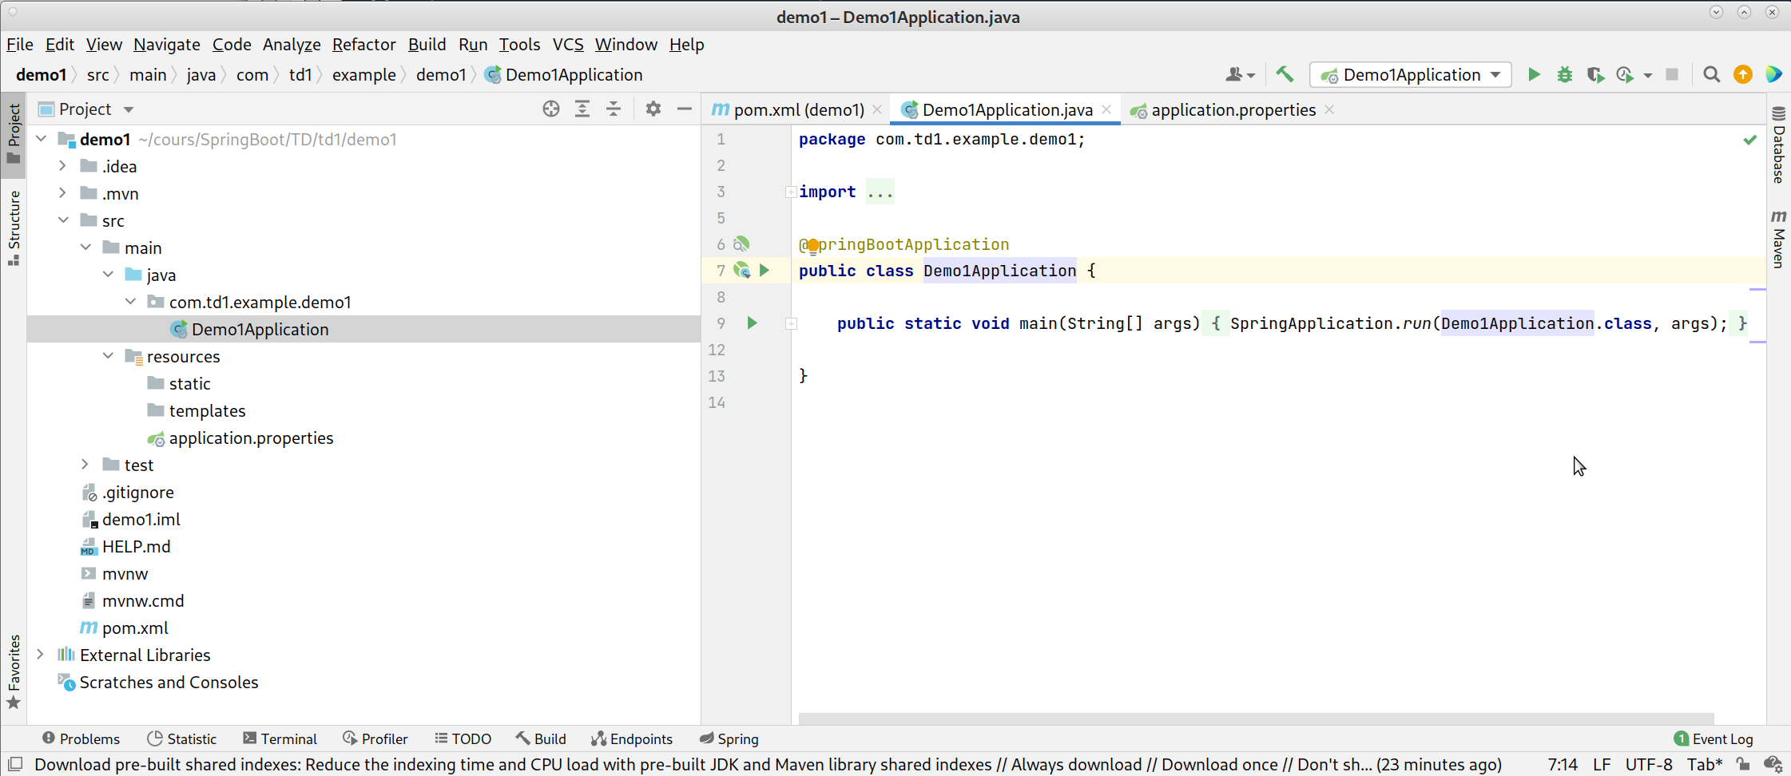This screenshot has width=1791, height=776.
Task: Toggle the Maven tool window
Action: [x=1778, y=240]
